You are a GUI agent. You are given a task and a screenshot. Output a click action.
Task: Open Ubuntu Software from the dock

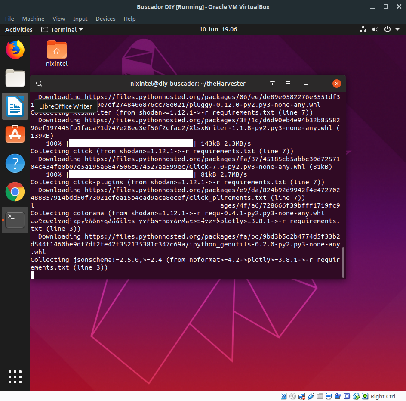(x=15, y=134)
